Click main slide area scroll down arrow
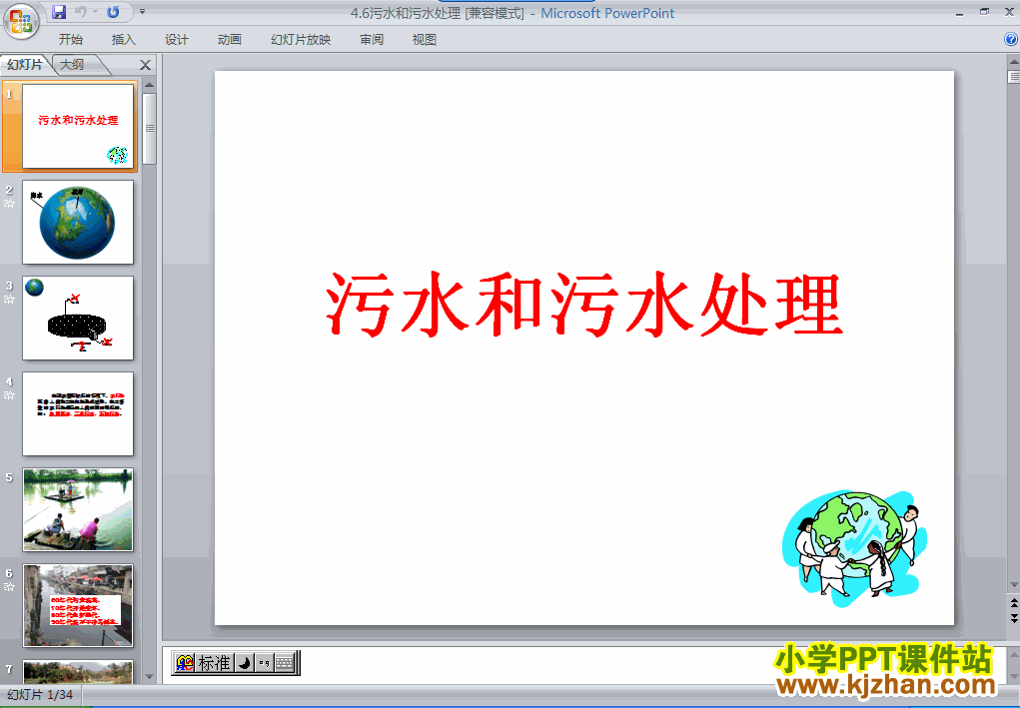The height and width of the screenshot is (708, 1020). coord(1013,585)
